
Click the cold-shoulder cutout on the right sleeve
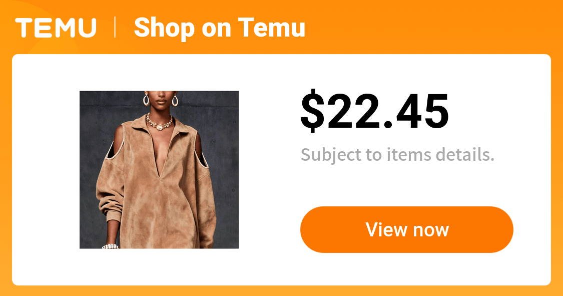[202, 151]
